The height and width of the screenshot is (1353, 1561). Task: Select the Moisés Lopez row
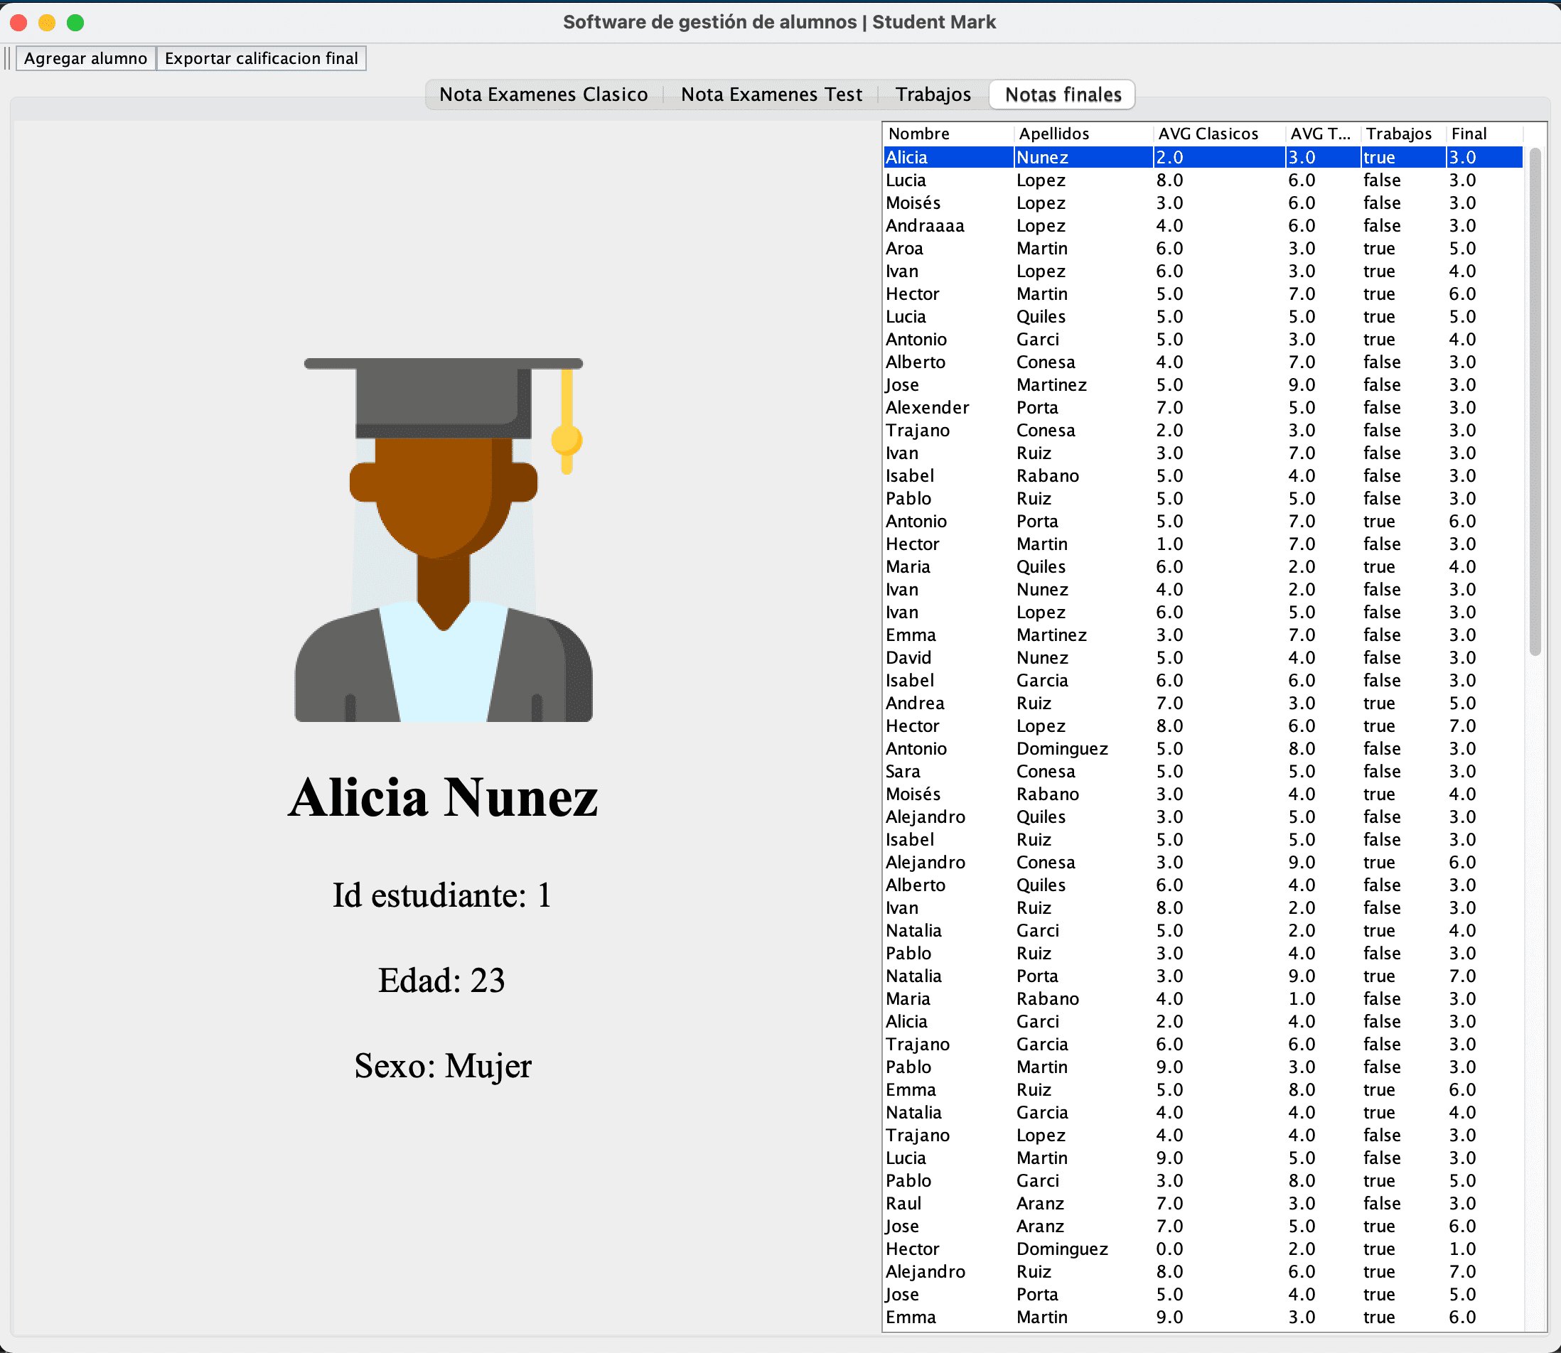(x=1203, y=203)
